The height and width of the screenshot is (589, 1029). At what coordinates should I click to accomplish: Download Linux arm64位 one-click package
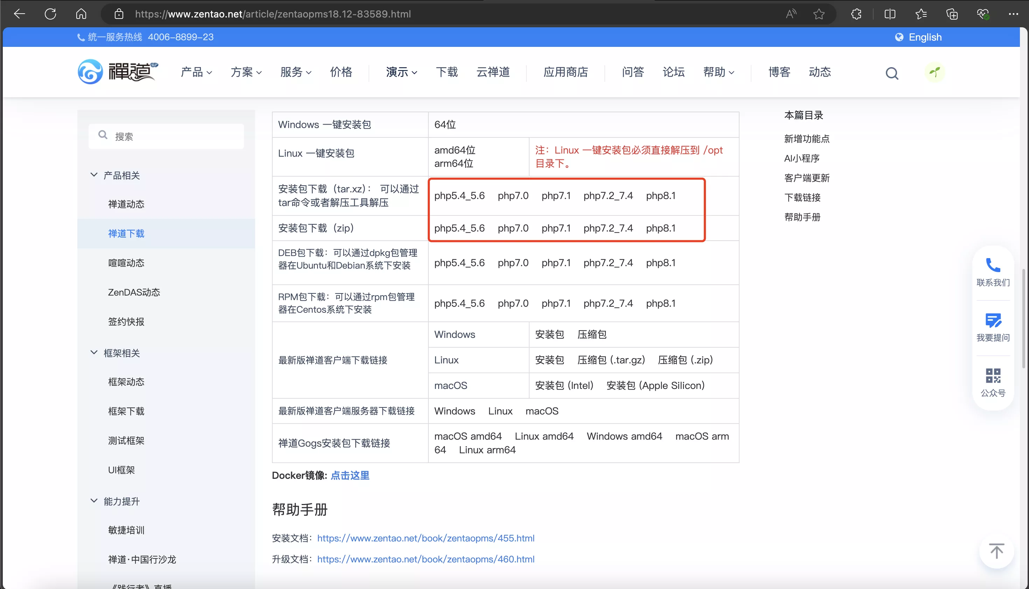pos(453,163)
